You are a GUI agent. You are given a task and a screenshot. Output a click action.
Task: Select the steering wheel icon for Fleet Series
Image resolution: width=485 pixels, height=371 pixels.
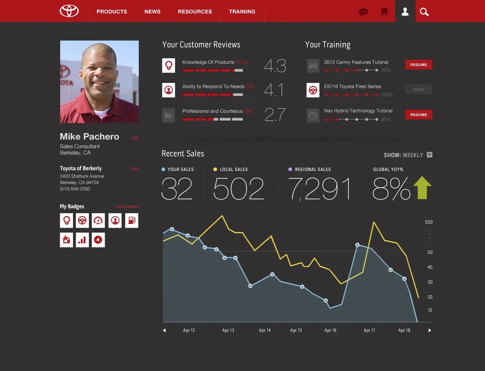pos(313,90)
